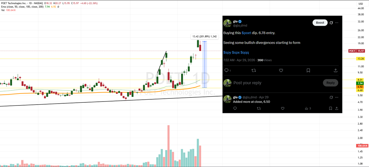The image size is (369, 167).
Task: Click the 13.42 (201.89%) measure tooltip
Action: (x=204, y=37)
